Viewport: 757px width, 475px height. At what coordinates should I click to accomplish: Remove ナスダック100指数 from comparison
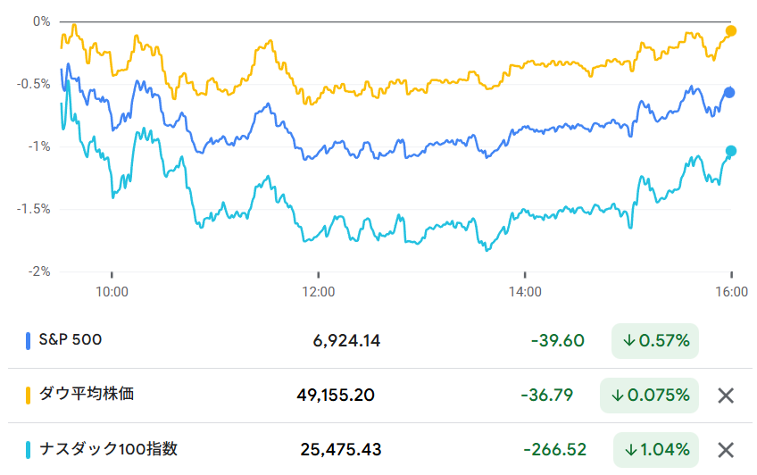pos(726,450)
